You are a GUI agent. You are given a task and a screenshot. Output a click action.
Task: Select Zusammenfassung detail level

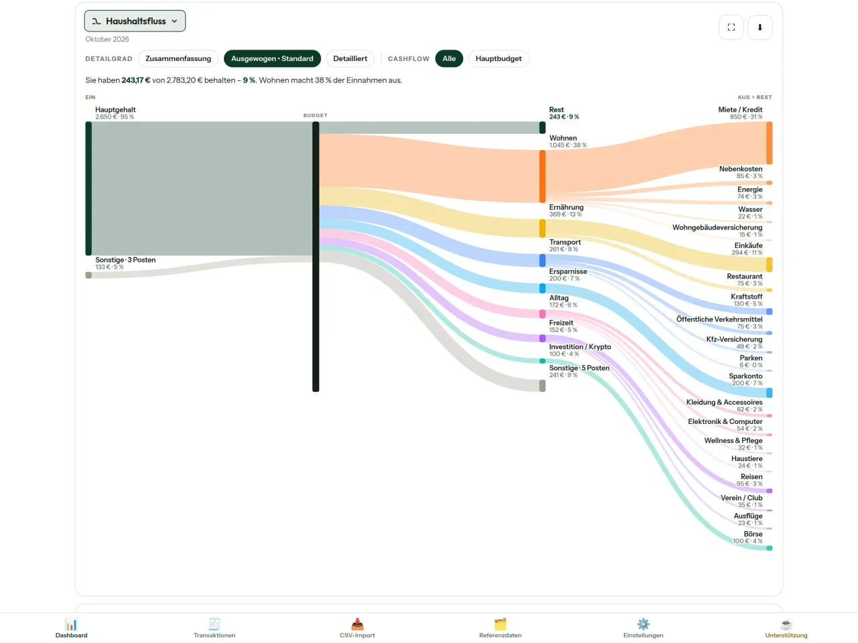[178, 59]
